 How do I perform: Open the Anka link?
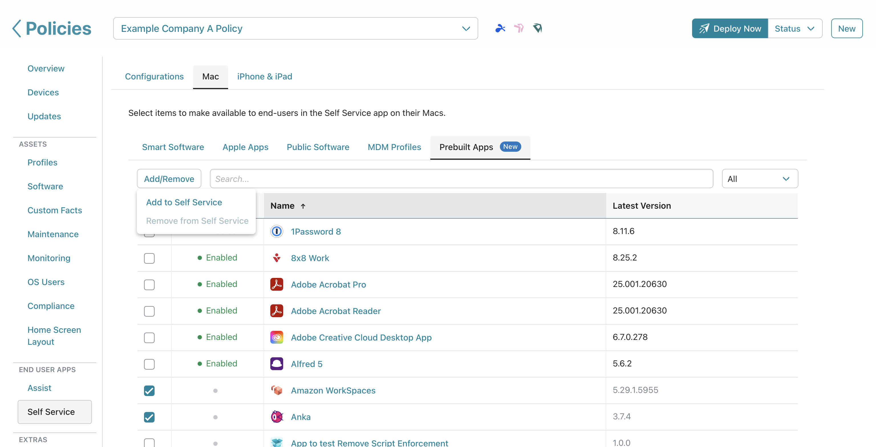pyautogui.click(x=301, y=417)
